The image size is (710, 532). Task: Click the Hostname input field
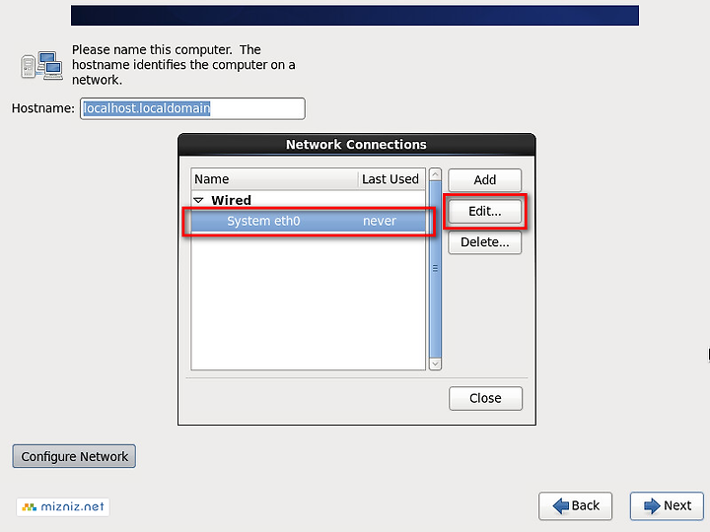point(192,108)
